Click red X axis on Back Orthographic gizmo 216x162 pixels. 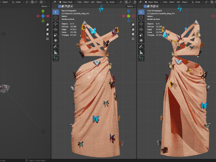click(124, 16)
